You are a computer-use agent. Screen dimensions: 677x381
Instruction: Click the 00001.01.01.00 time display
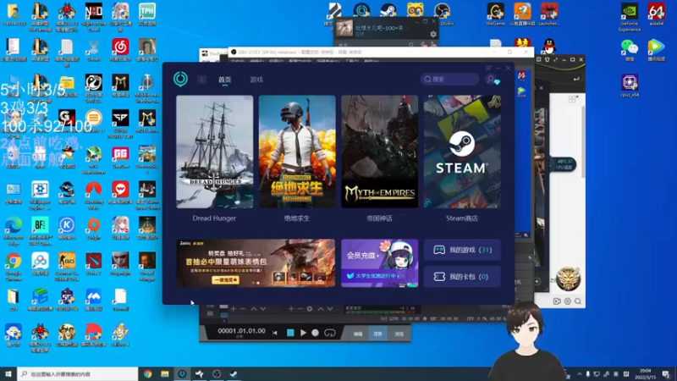pyautogui.click(x=241, y=331)
